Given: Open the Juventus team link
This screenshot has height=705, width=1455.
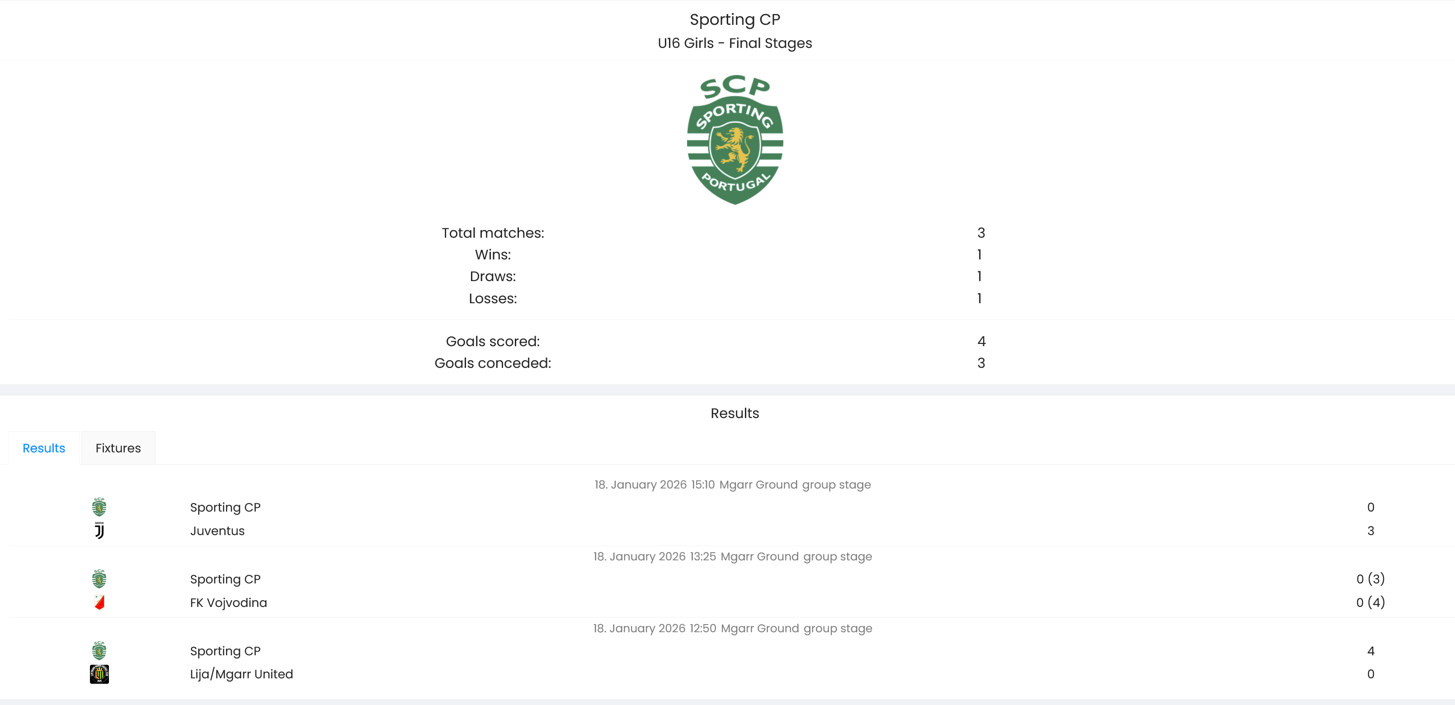Looking at the screenshot, I should (217, 531).
